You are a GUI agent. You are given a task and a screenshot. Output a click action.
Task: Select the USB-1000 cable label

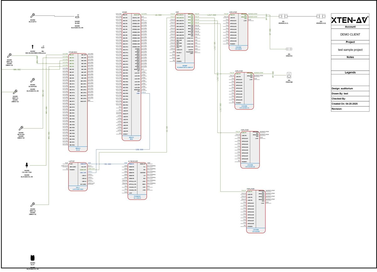[x=139, y=150]
